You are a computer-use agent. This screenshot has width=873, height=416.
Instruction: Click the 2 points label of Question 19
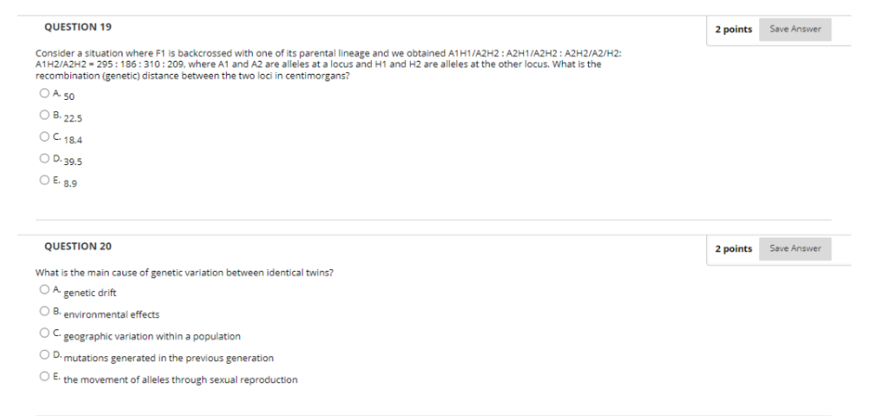pyautogui.click(x=733, y=30)
